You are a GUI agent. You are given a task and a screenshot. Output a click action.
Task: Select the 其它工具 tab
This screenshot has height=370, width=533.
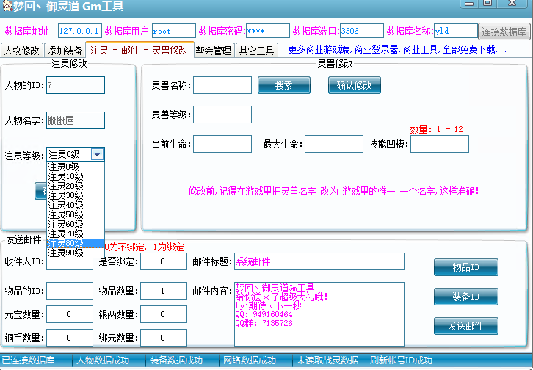255,51
